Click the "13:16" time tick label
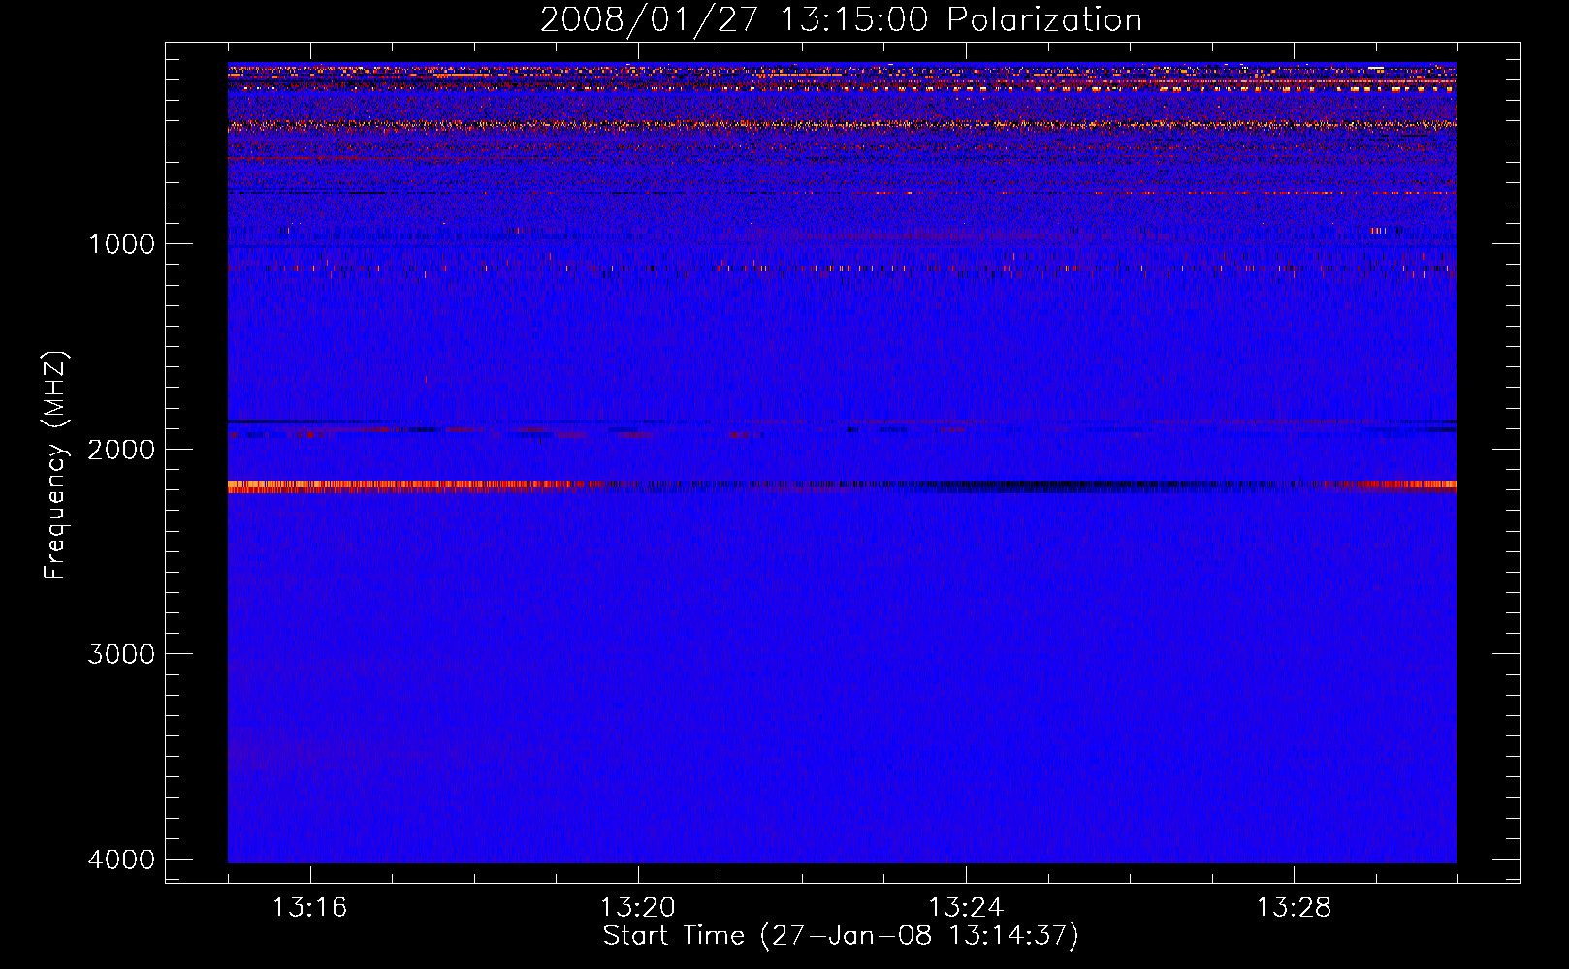Viewport: 1569px width, 969px height. coord(310,908)
